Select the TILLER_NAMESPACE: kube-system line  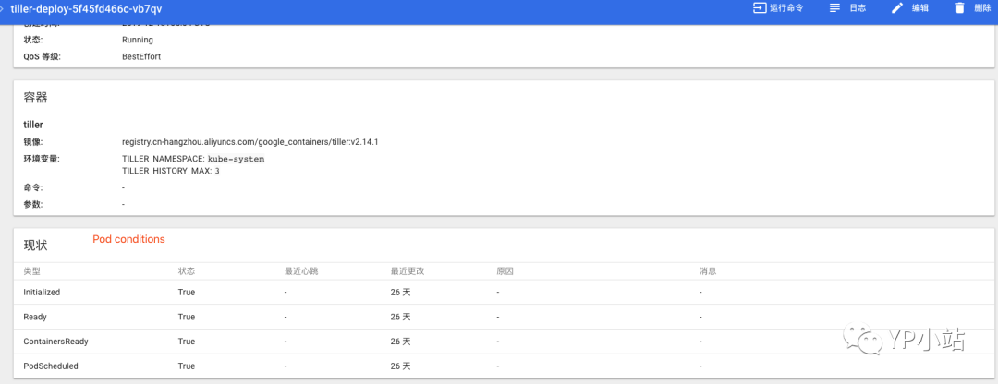pyautogui.click(x=193, y=159)
